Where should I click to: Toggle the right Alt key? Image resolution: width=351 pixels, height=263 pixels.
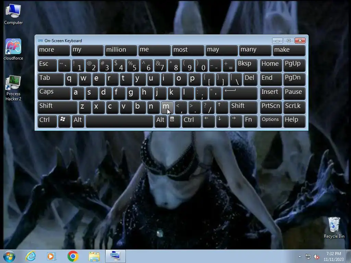(x=160, y=122)
